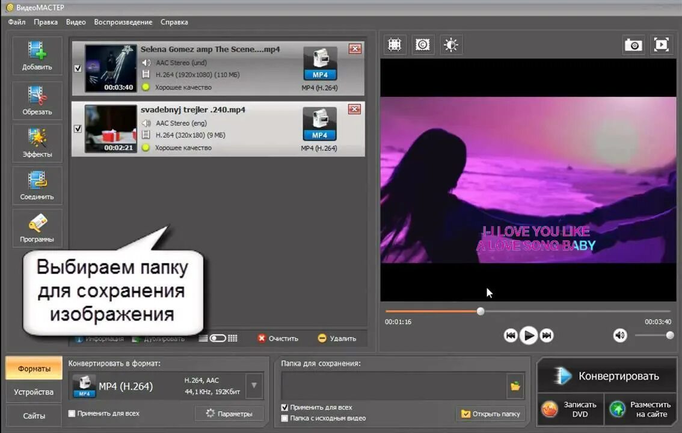Click the Добавить (add video) button
This screenshot has height=433, width=682.
(37, 56)
